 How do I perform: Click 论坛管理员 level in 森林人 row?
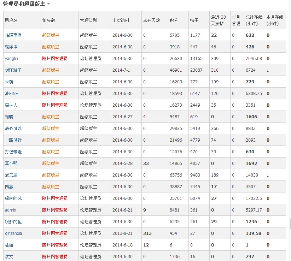point(91,105)
